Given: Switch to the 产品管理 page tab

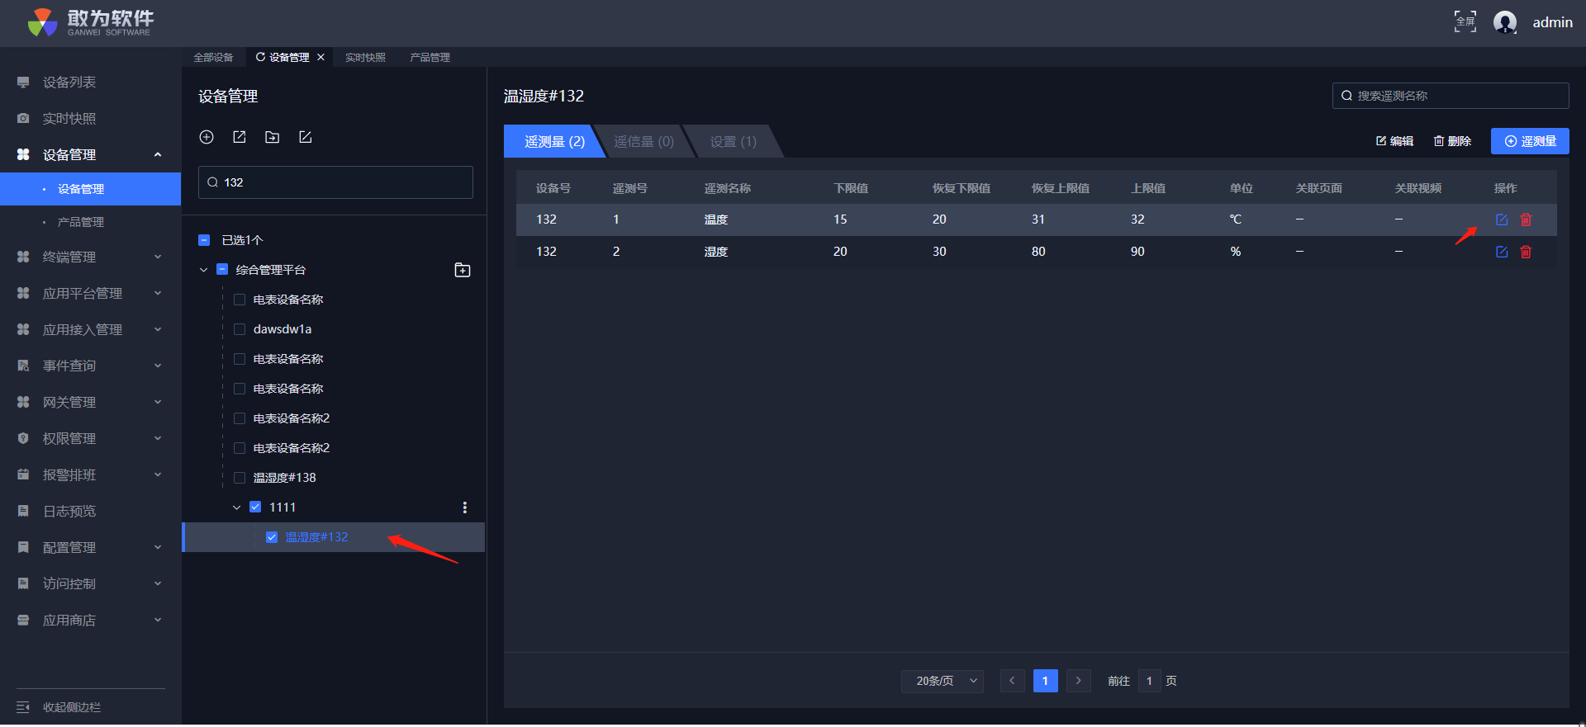Looking at the screenshot, I should (430, 57).
